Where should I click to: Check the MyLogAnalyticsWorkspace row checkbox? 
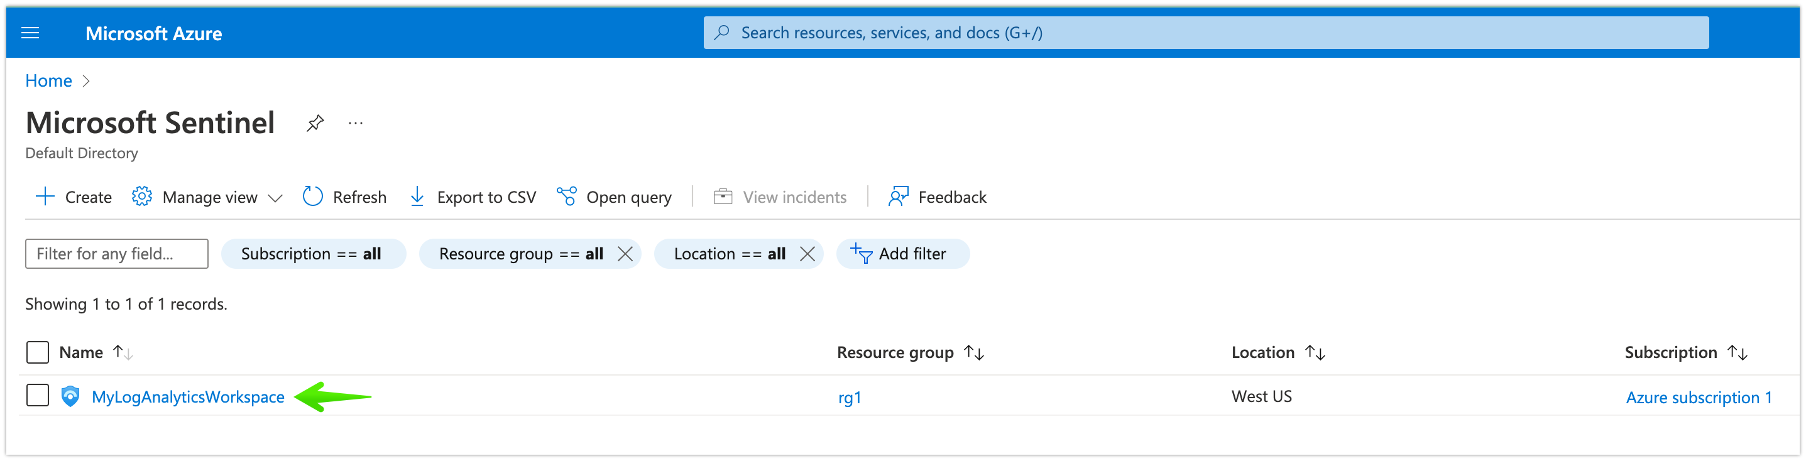(x=37, y=395)
